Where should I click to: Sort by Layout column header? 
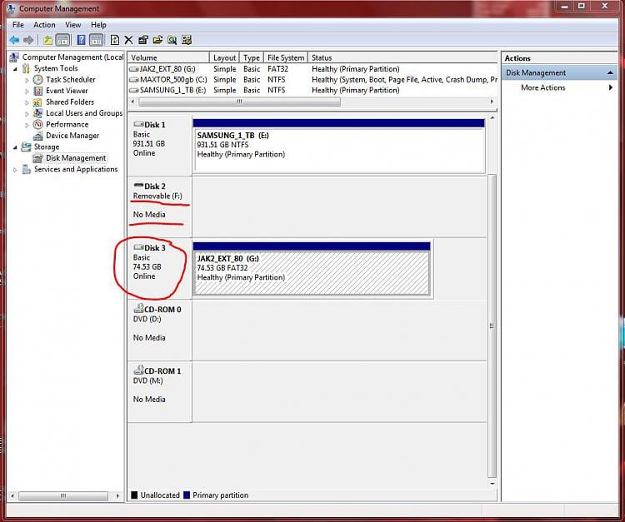224,57
